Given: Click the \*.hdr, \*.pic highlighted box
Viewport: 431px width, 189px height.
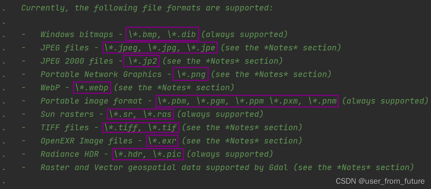Looking at the screenshot, I should pos(148,154).
